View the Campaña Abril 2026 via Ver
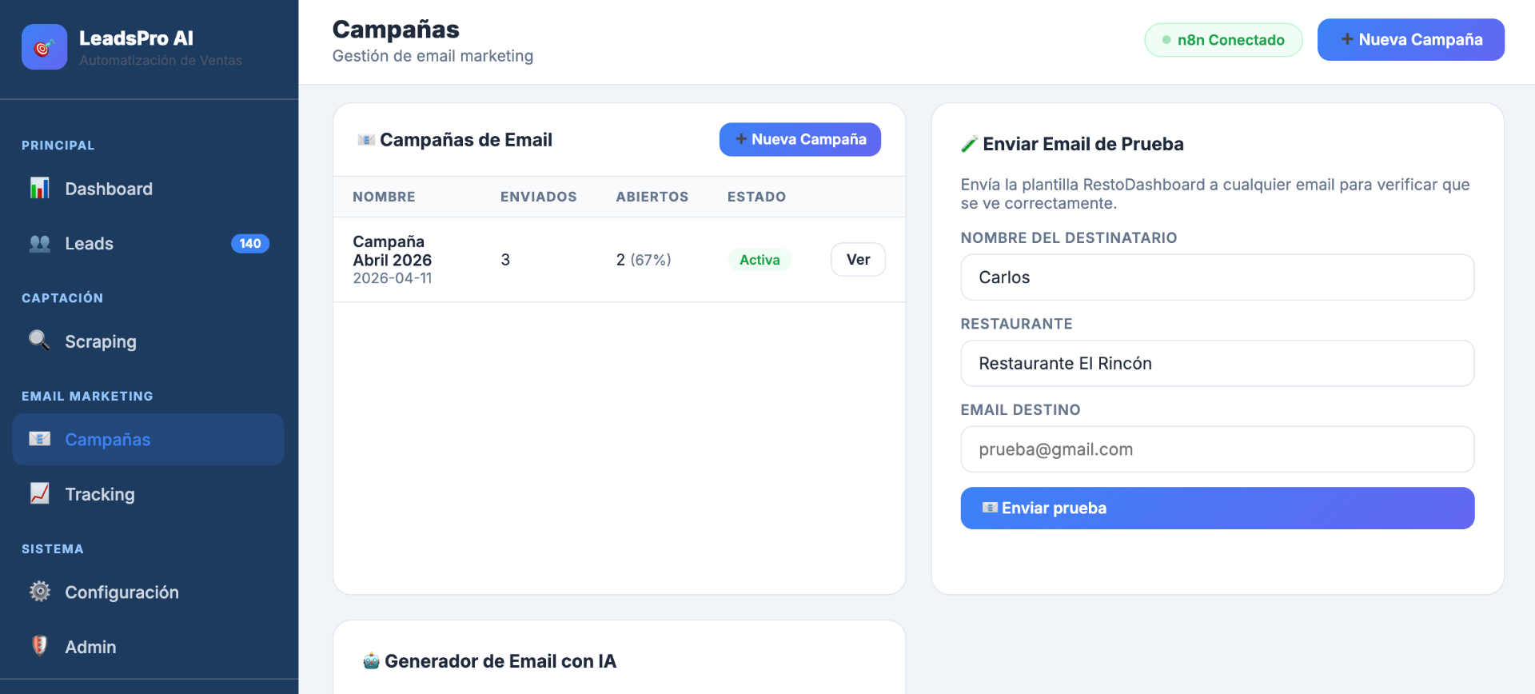This screenshot has width=1535, height=694. click(858, 260)
